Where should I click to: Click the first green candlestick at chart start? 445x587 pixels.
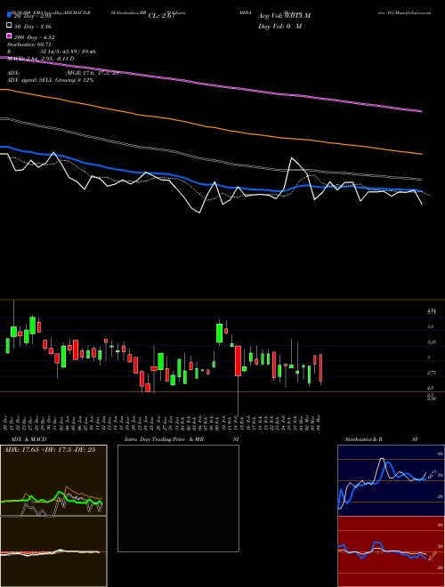(x=7, y=346)
